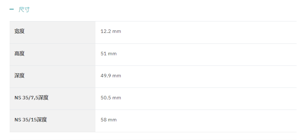Select the NS 35/15深度 label
The image size is (300, 140).
[x=30, y=120]
